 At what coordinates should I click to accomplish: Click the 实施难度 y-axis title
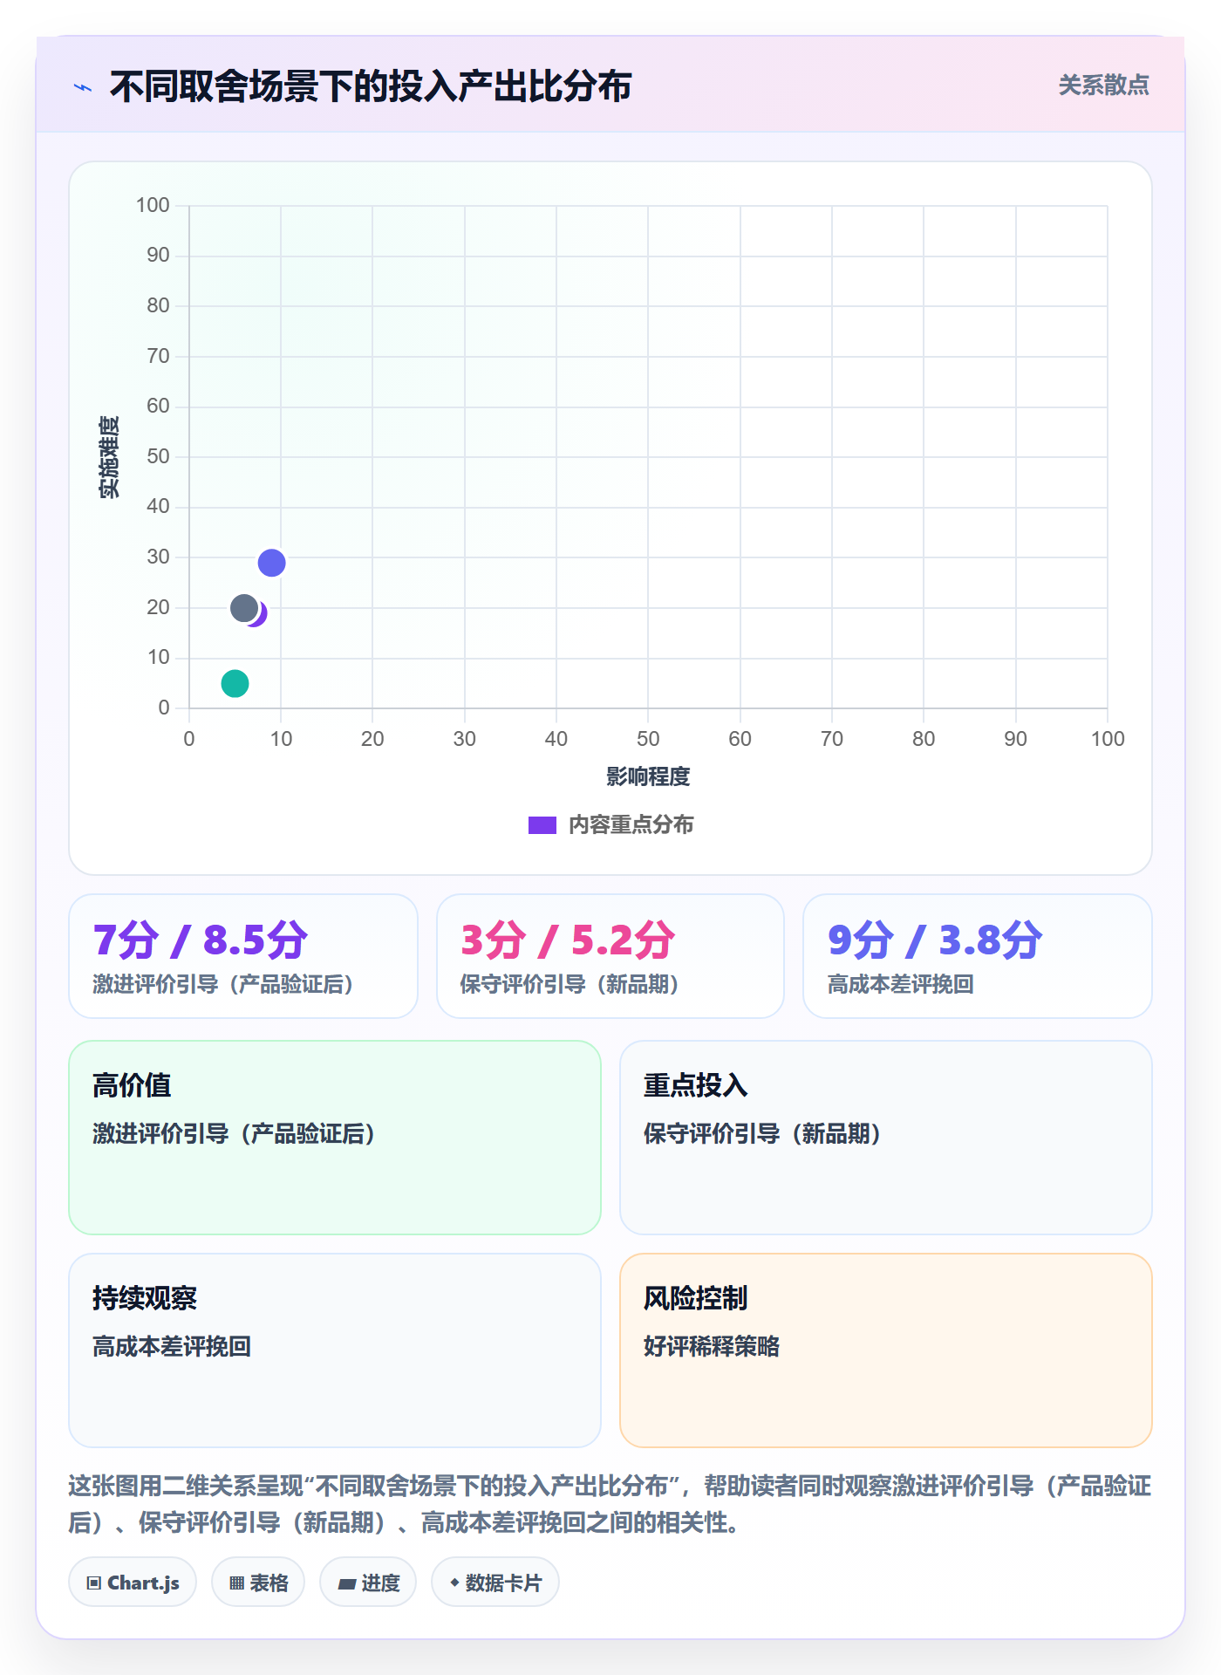[x=109, y=457]
